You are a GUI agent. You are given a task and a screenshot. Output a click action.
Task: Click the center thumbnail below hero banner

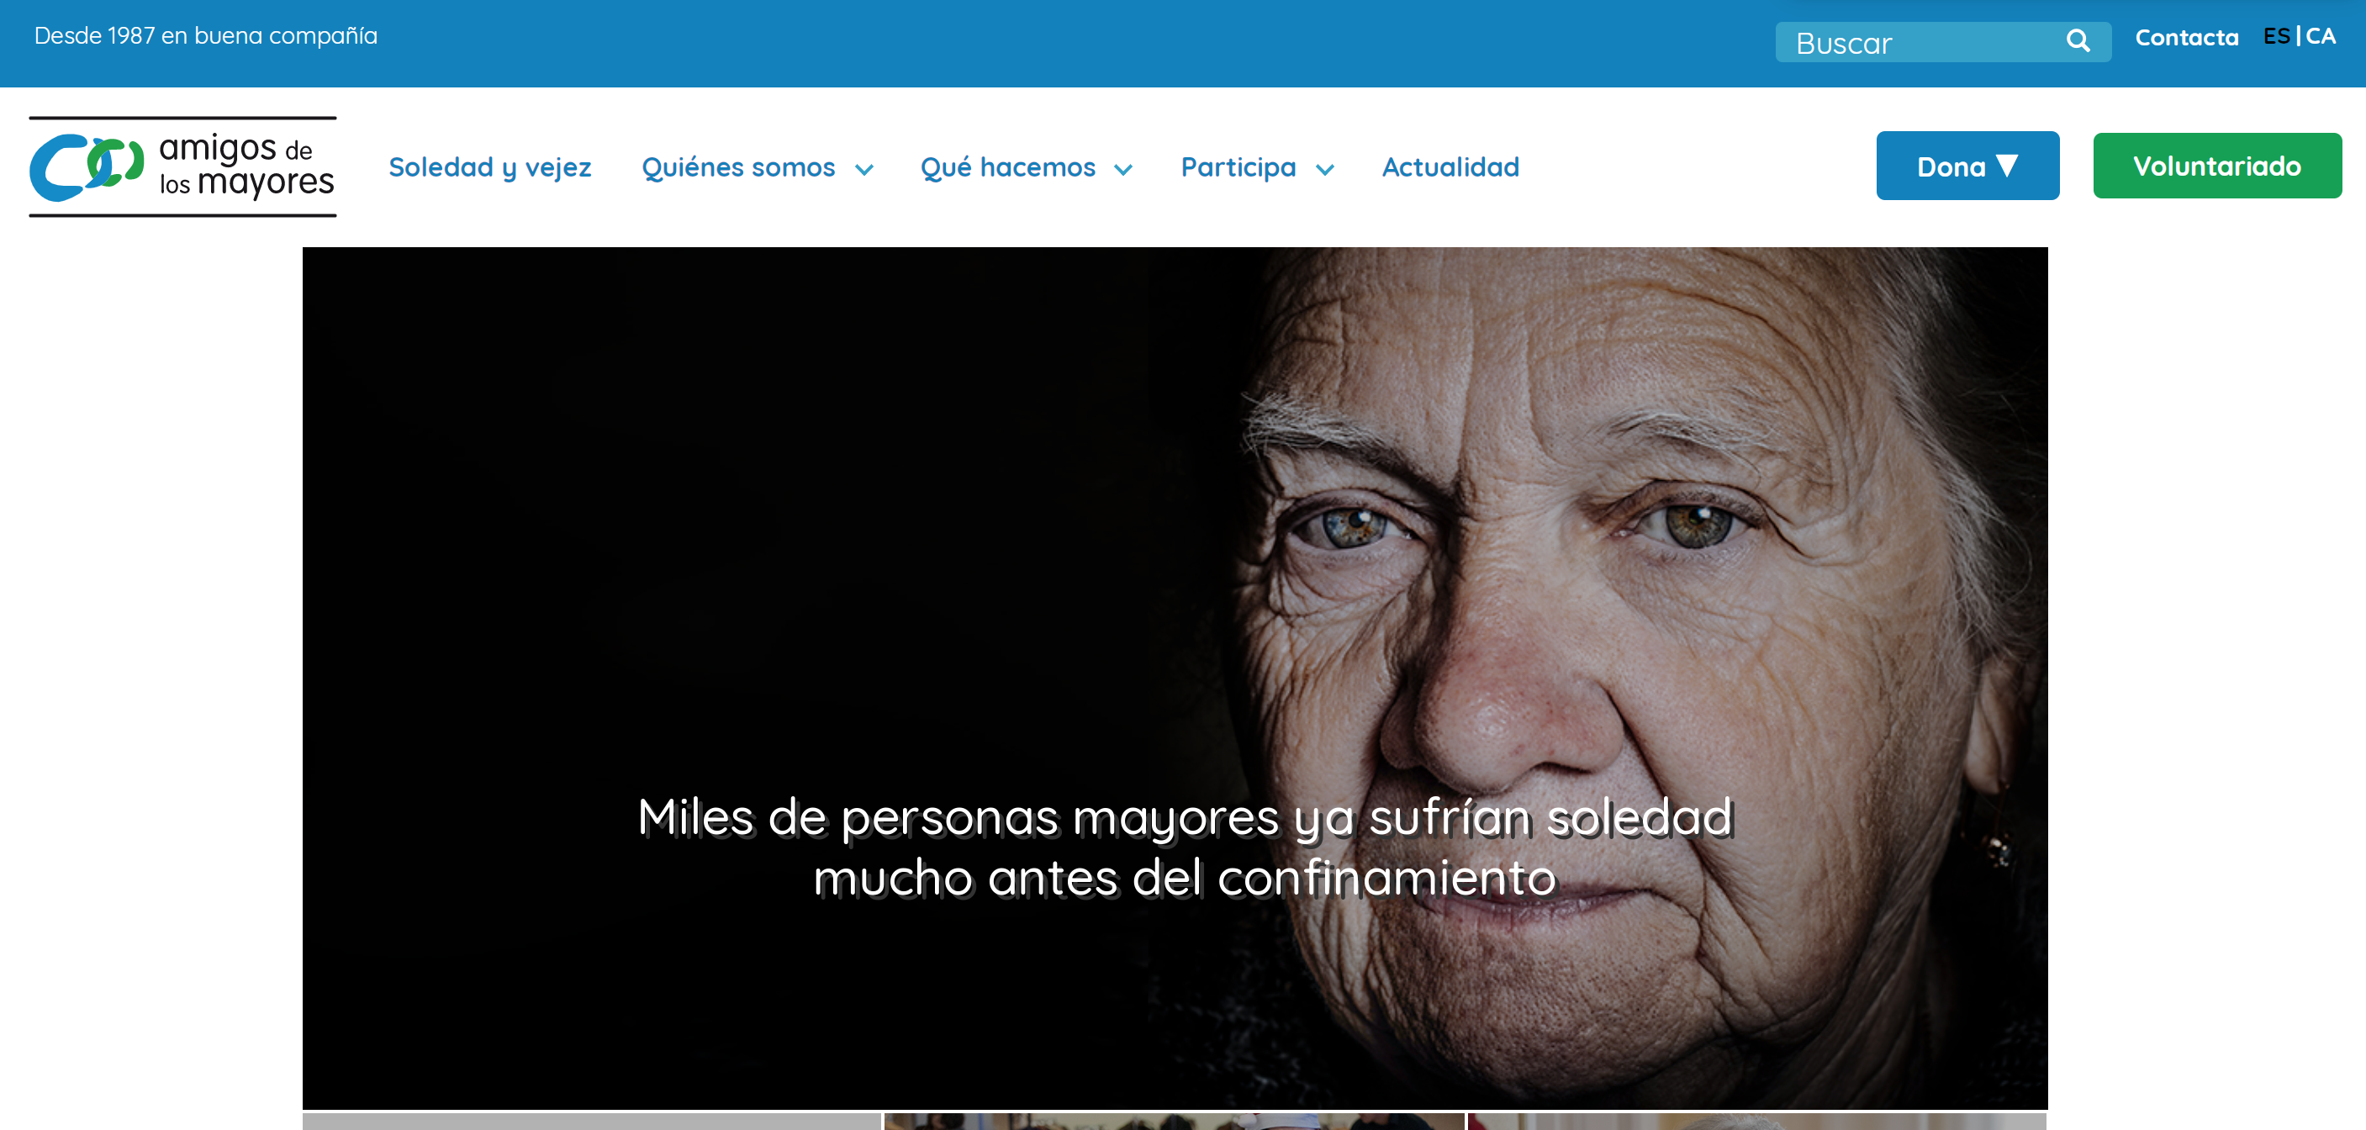pos(1174,1122)
